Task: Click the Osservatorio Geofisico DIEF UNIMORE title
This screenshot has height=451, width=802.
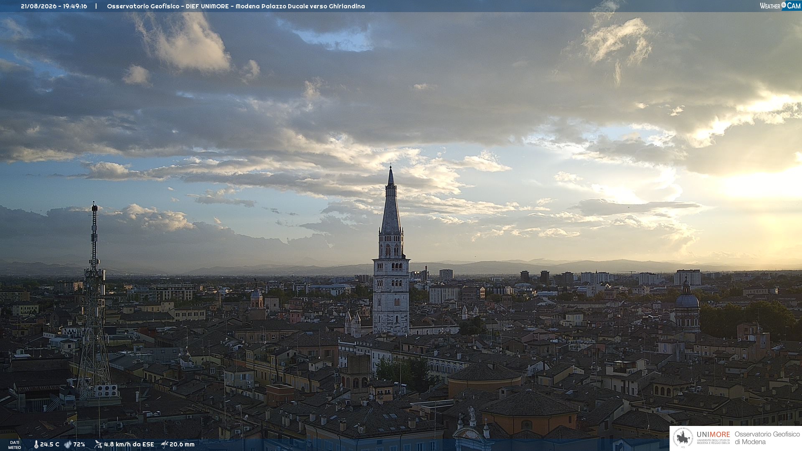Action: pyautogui.click(x=168, y=6)
